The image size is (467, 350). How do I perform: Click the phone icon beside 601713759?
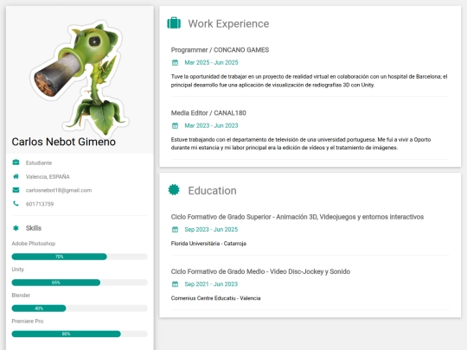pyautogui.click(x=16, y=204)
